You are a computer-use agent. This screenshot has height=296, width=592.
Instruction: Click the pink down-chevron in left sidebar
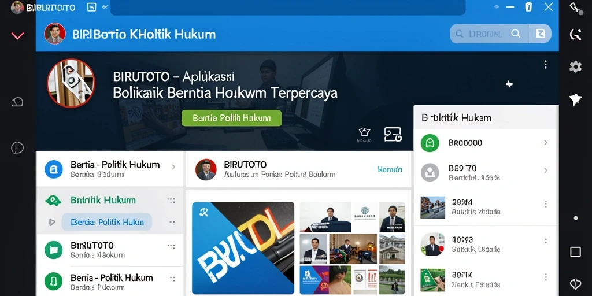point(17,36)
